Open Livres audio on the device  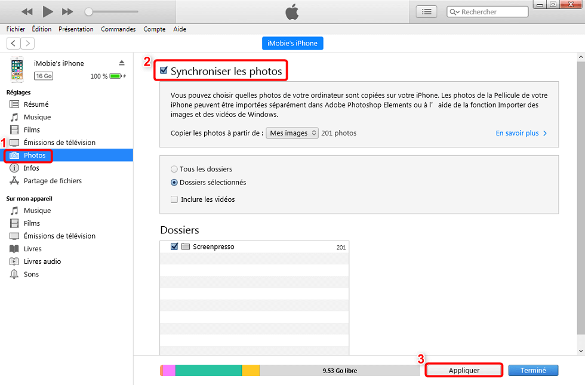pyautogui.click(x=42, y=261)
